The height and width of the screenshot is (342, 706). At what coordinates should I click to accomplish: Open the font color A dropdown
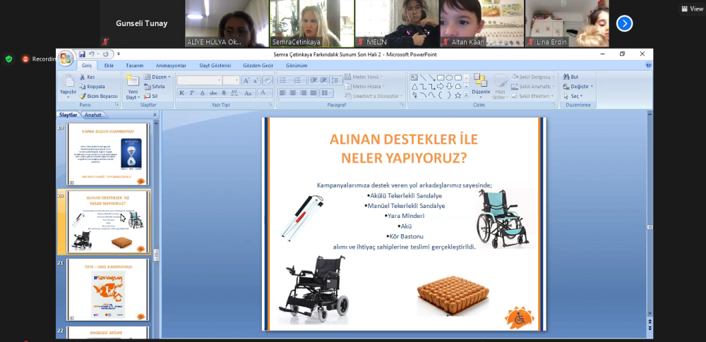click(265, 93)
